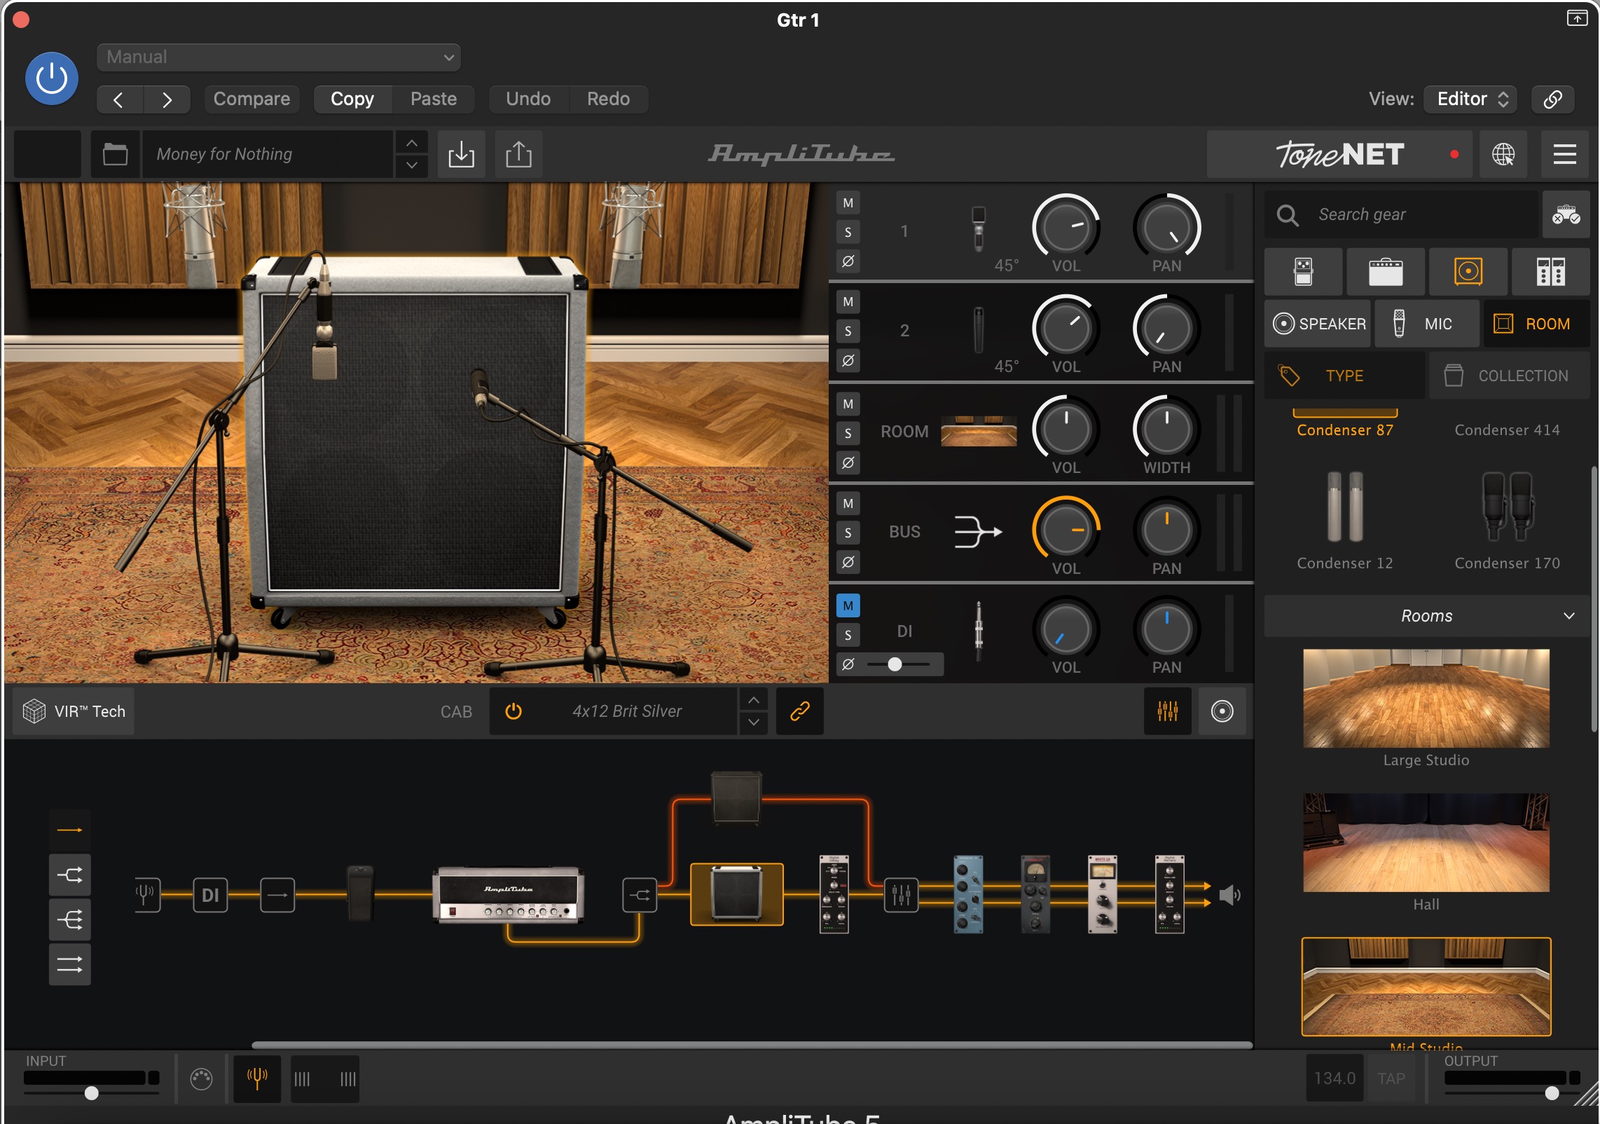Click the Paste button
This screenshot has width=1600, height=1124.
tap(434, 100)
